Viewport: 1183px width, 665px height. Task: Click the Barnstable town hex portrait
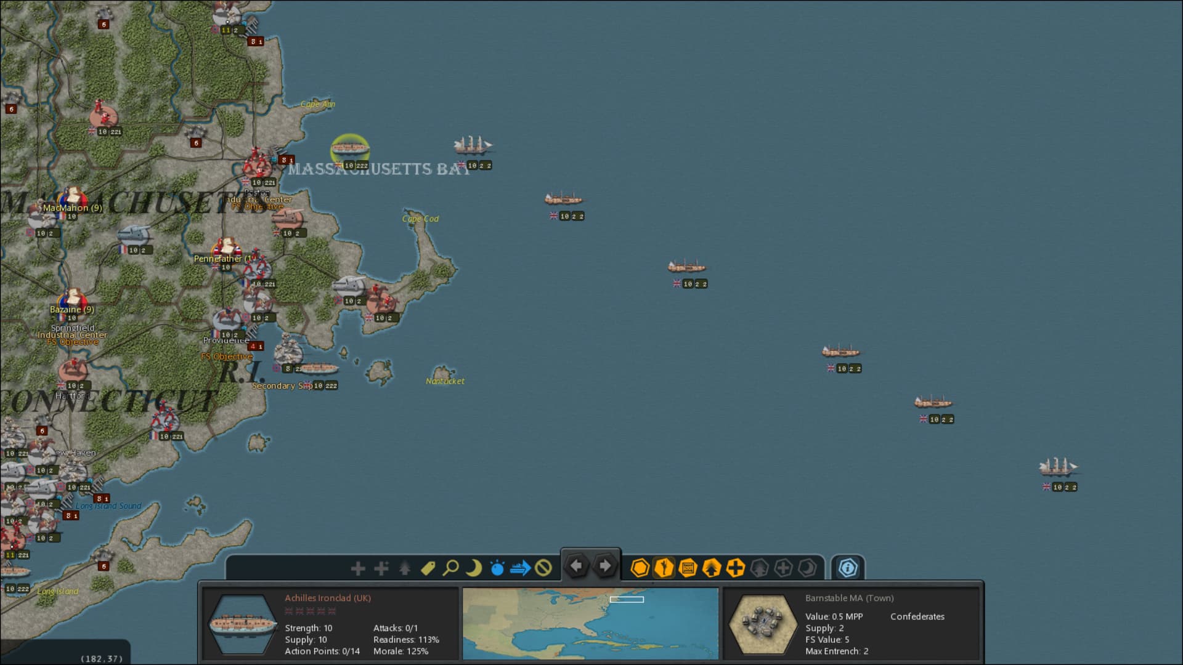point(763,624)
